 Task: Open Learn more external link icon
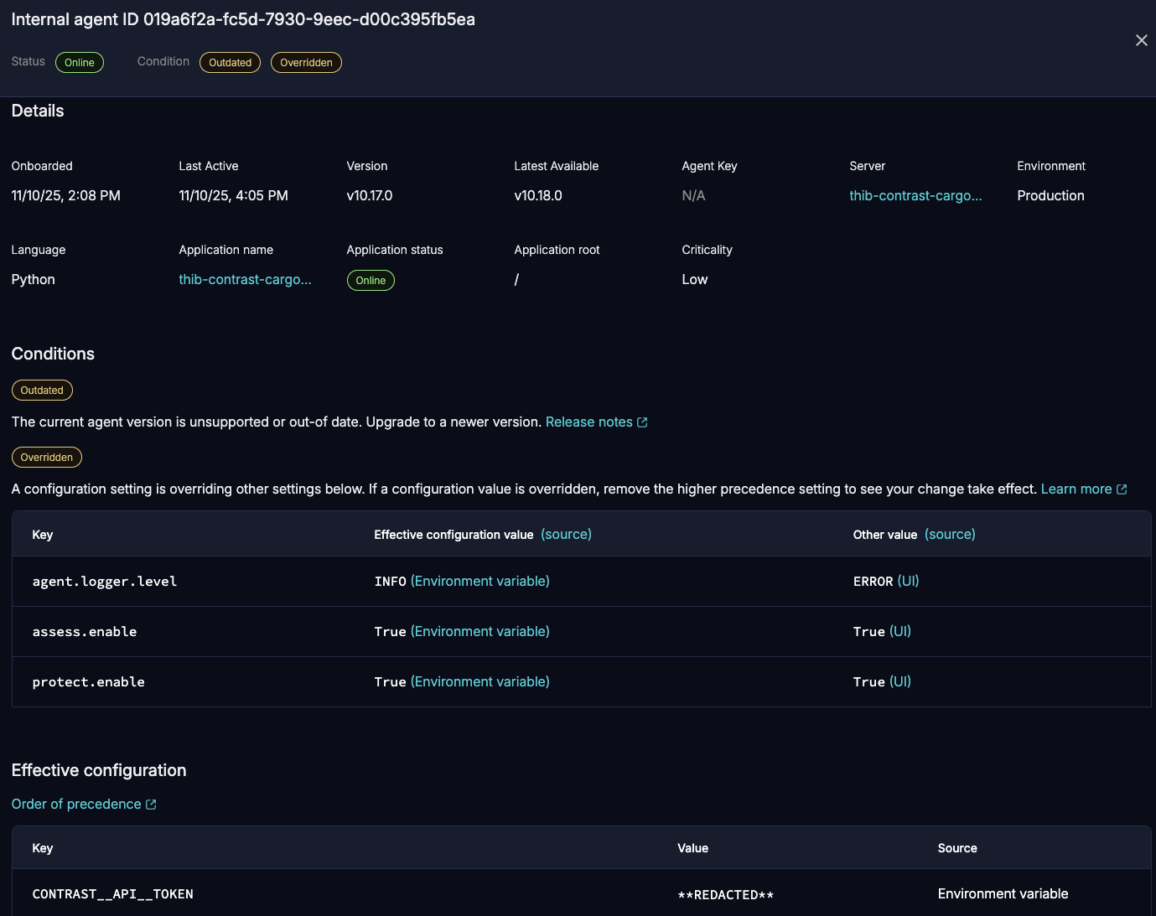1122,489
